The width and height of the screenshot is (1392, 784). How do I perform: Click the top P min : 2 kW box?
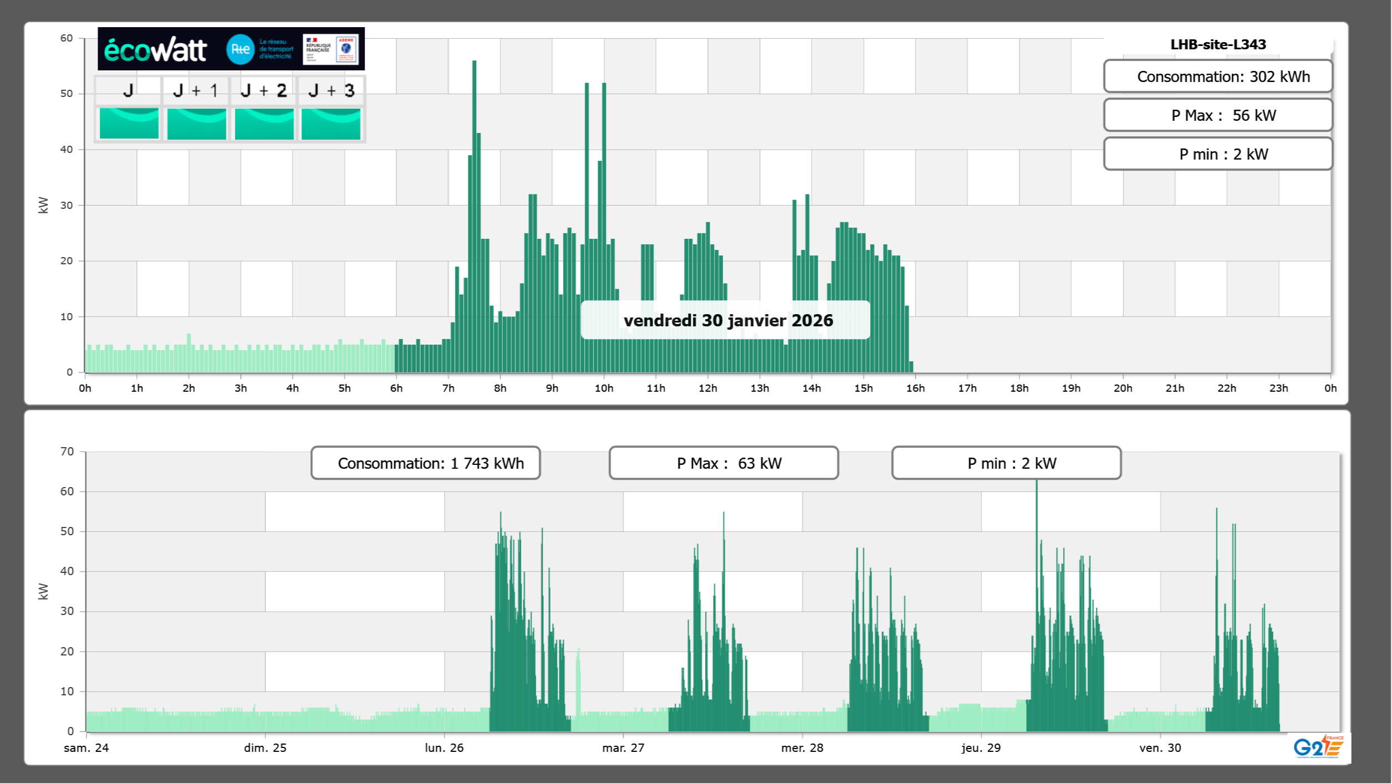pyautogui.click(x=1217, y=154)
